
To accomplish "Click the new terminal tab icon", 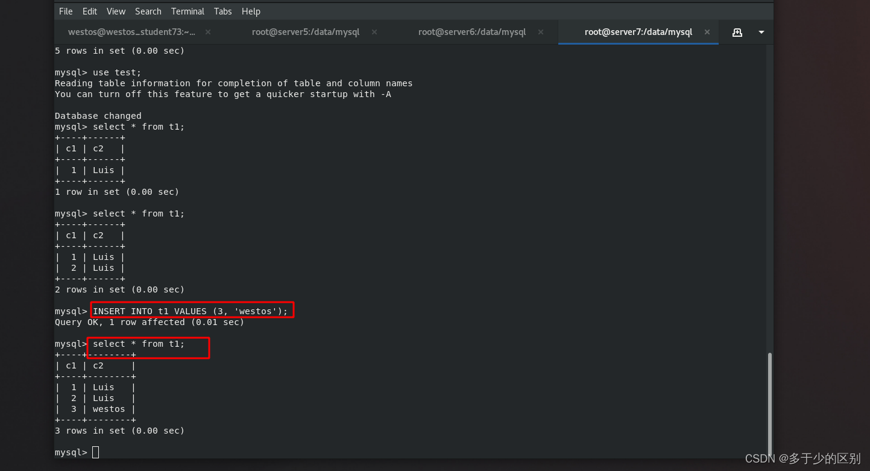I will point(737,32).
